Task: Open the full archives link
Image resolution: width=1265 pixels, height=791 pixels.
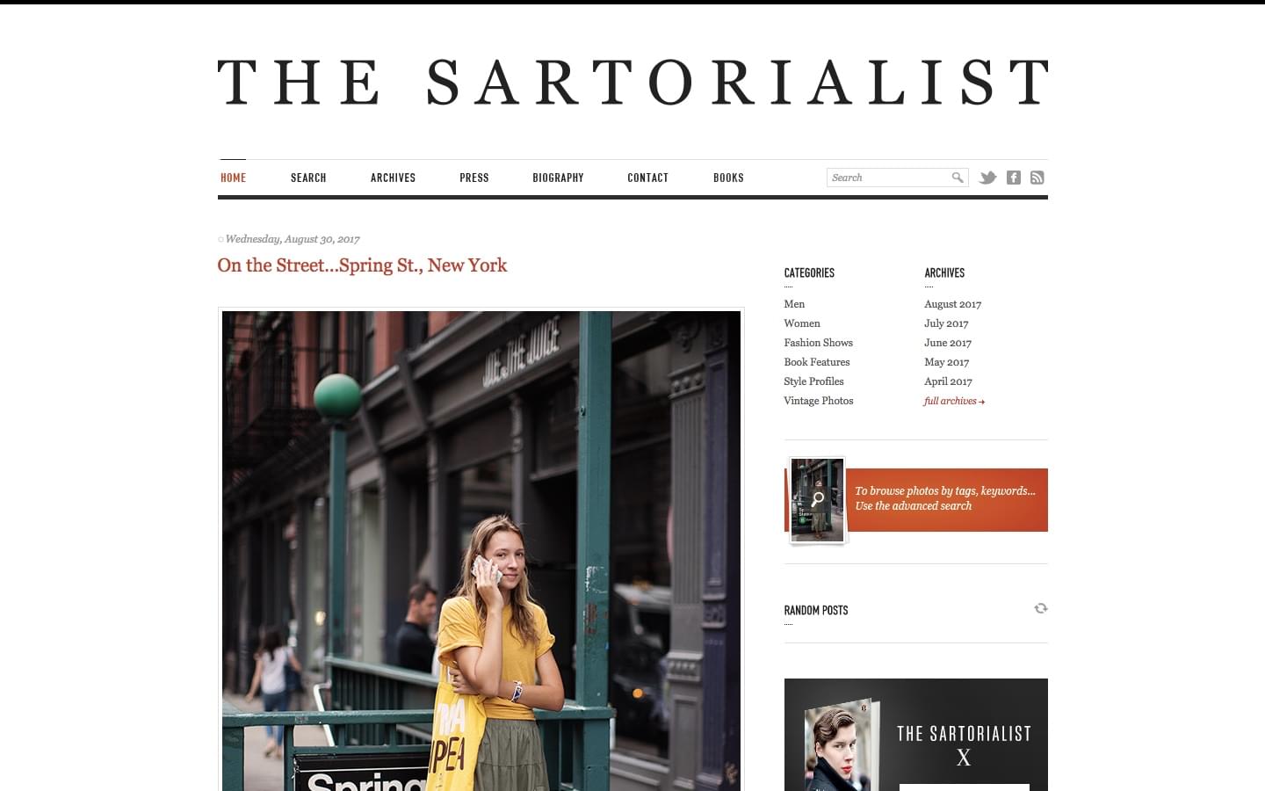Action: coord(954,401)
